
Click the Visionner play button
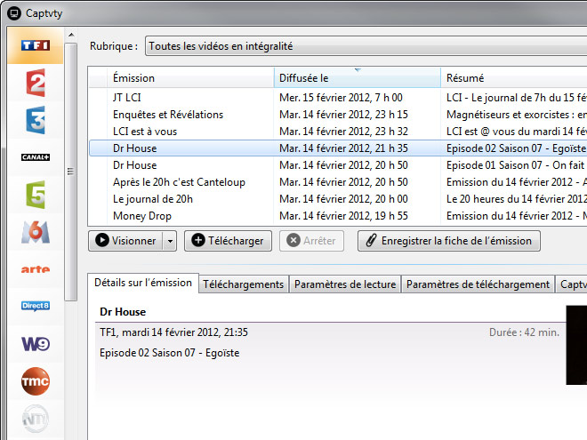coord(125,241)
